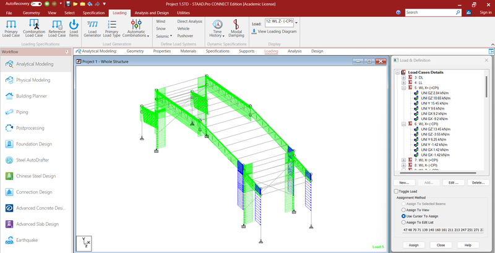The width and height of the screenshot is (495, 253).
Task: Switch to Geometry ribbon tab
Action: click(32, 13)
